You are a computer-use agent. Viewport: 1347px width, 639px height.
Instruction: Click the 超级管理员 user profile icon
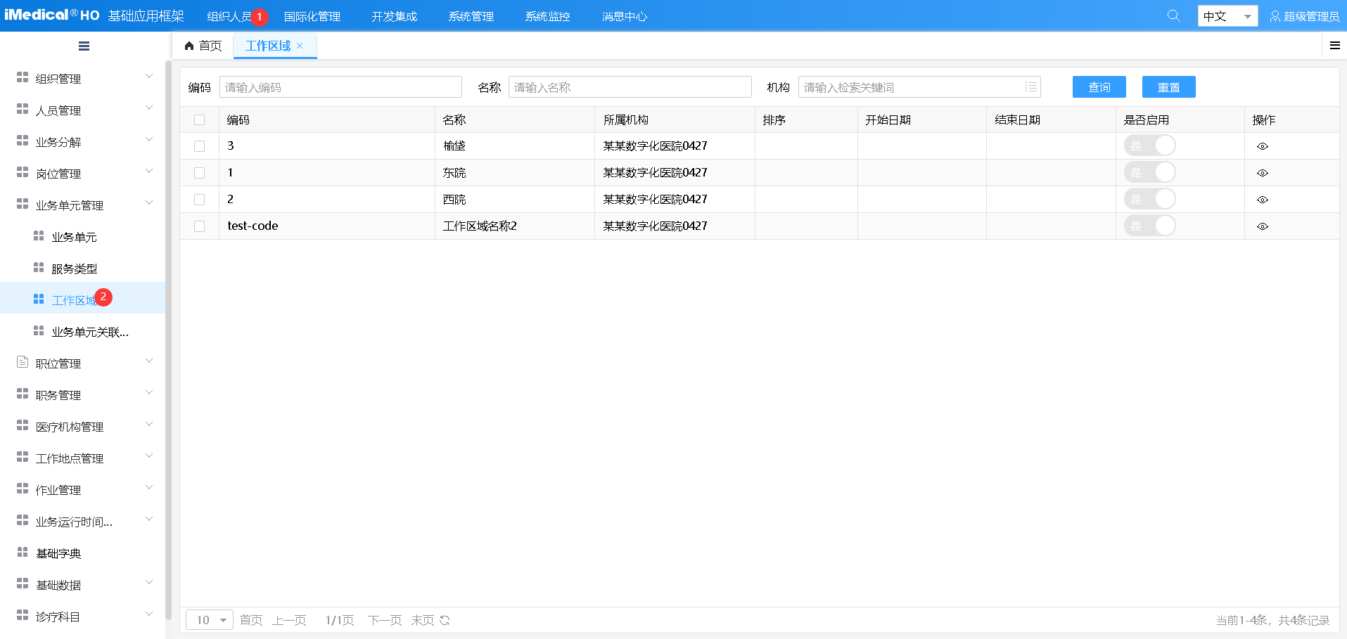click(x=1275, y=15)
